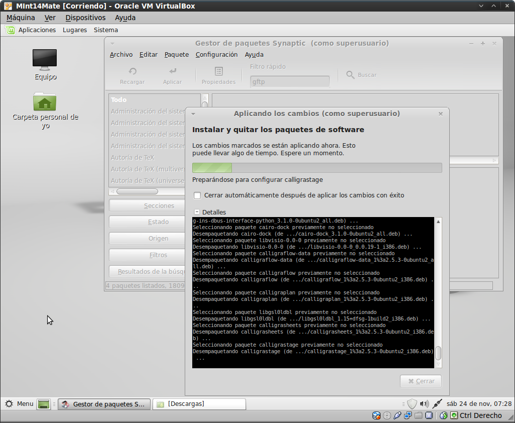Open the Equipo desktop icon

45,59
